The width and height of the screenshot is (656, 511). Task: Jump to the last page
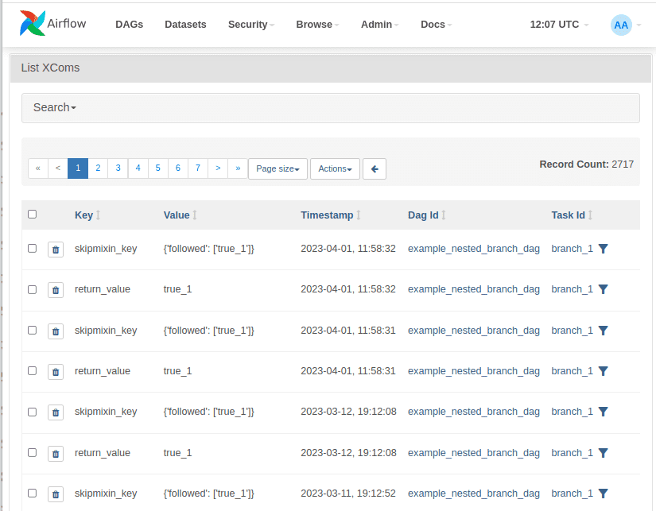point(238,168)
